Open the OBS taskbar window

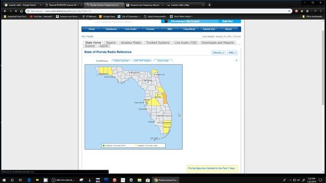(63, 180)
